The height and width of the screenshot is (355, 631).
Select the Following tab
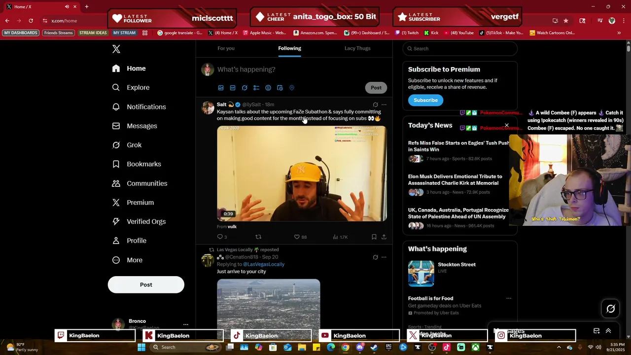pos(289,48)
